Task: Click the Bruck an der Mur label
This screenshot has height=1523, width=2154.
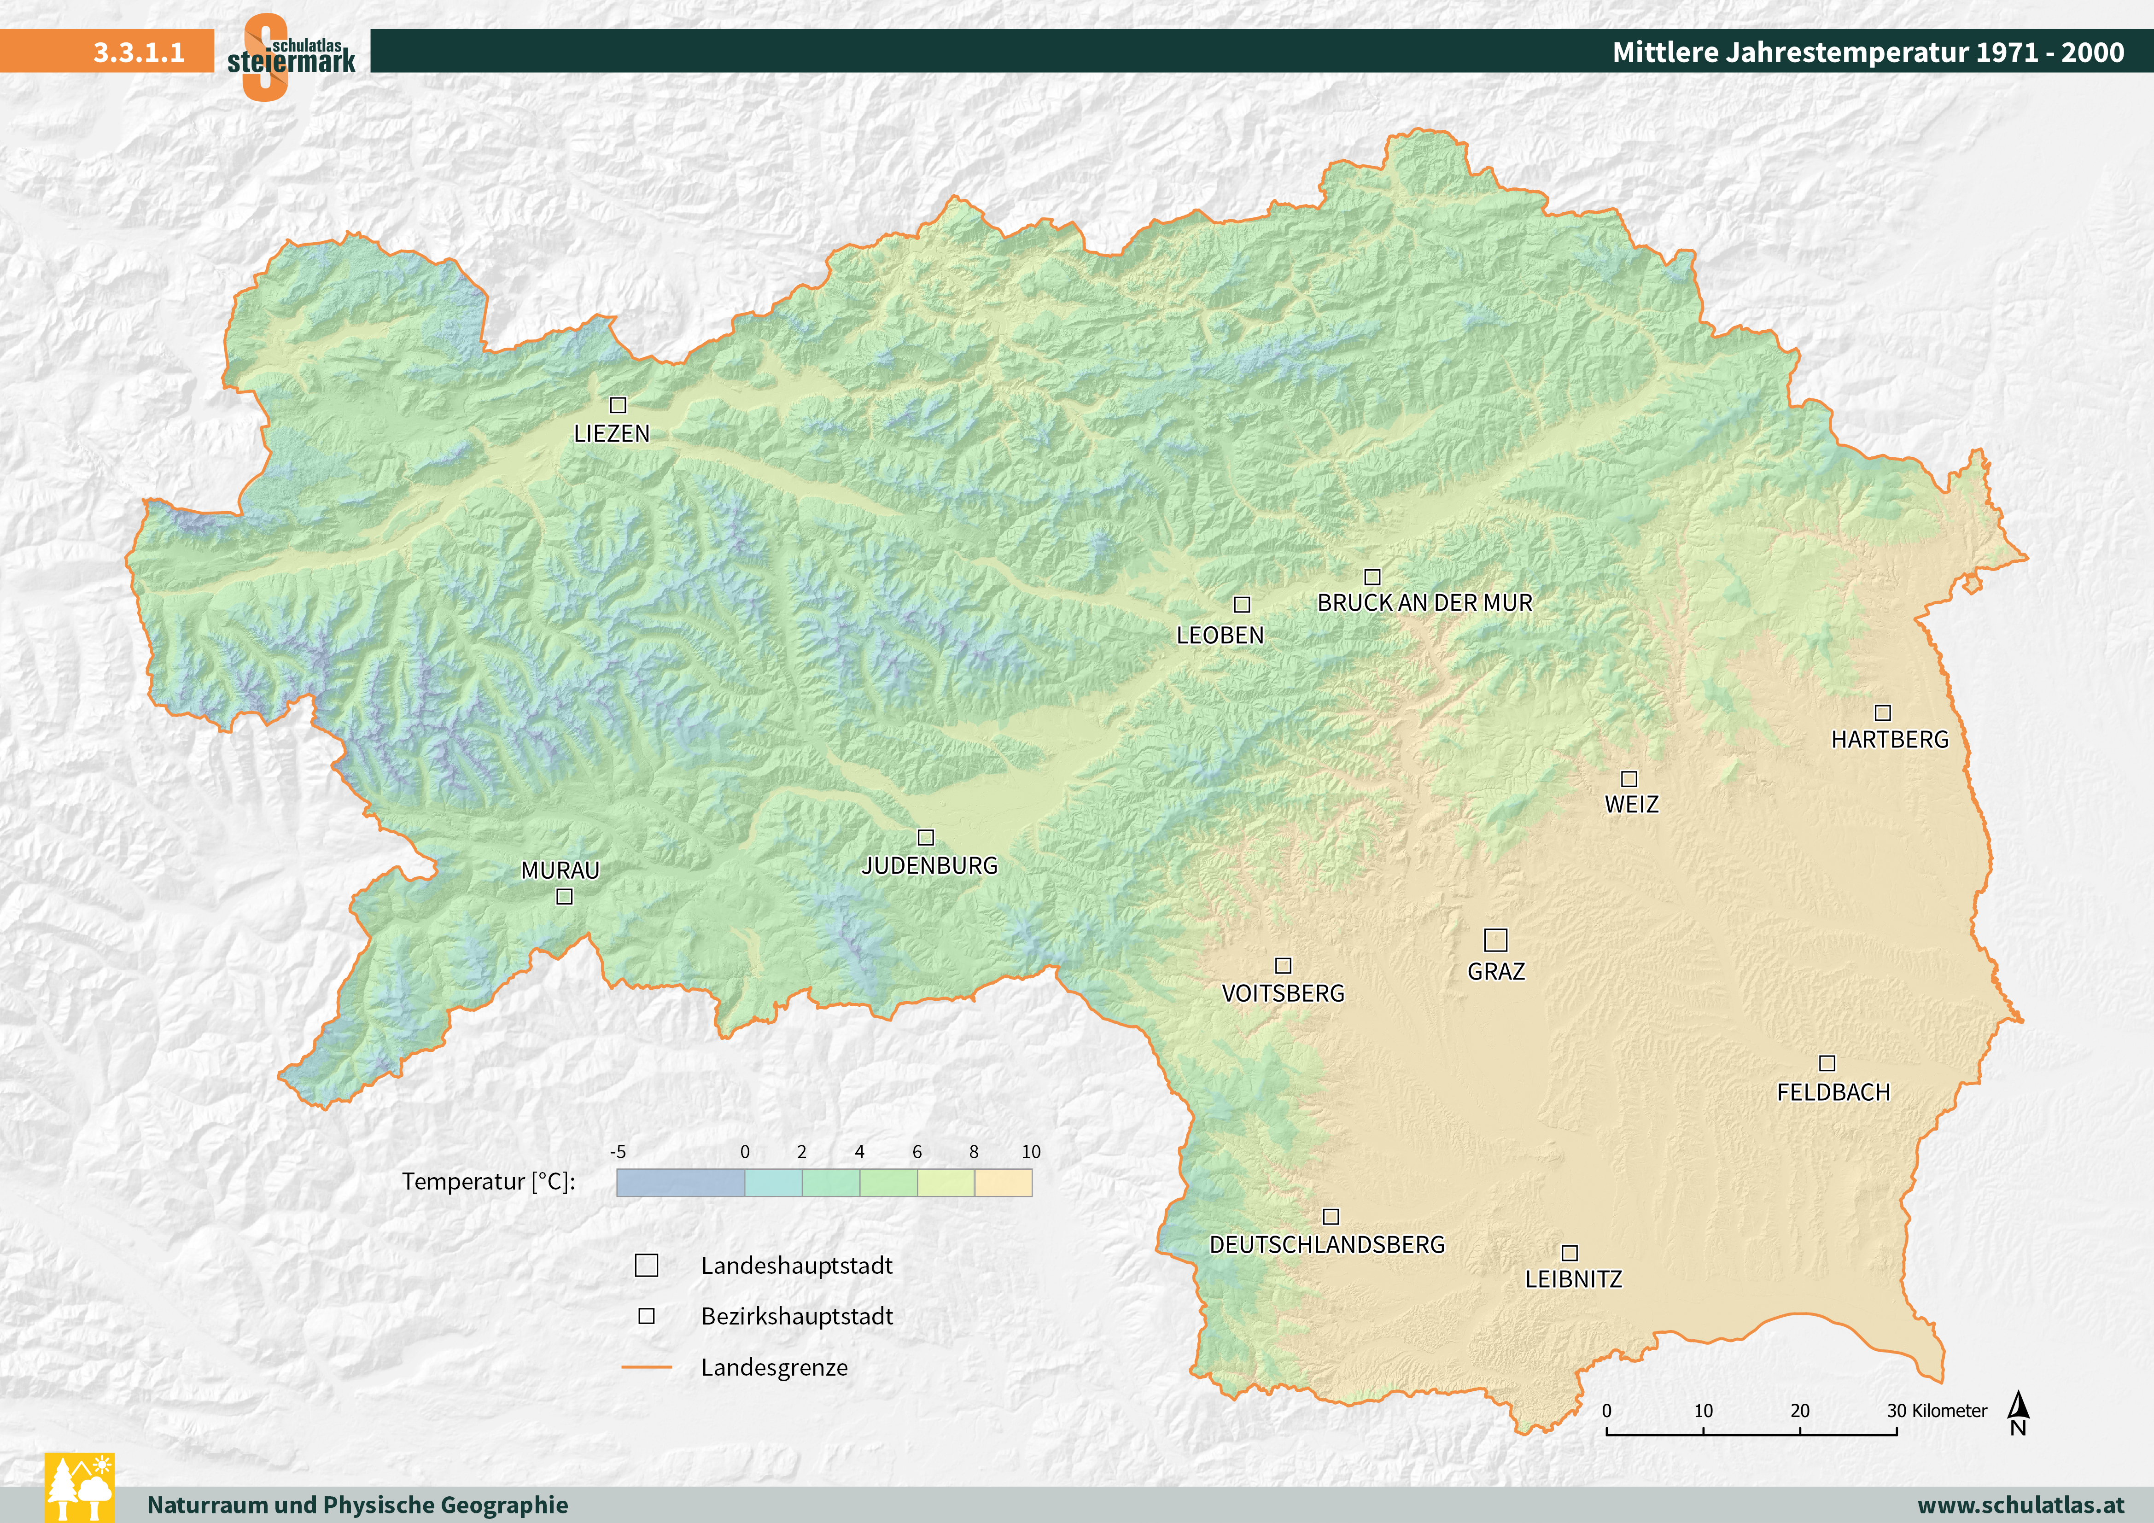Action: [x=1424, y=603]
